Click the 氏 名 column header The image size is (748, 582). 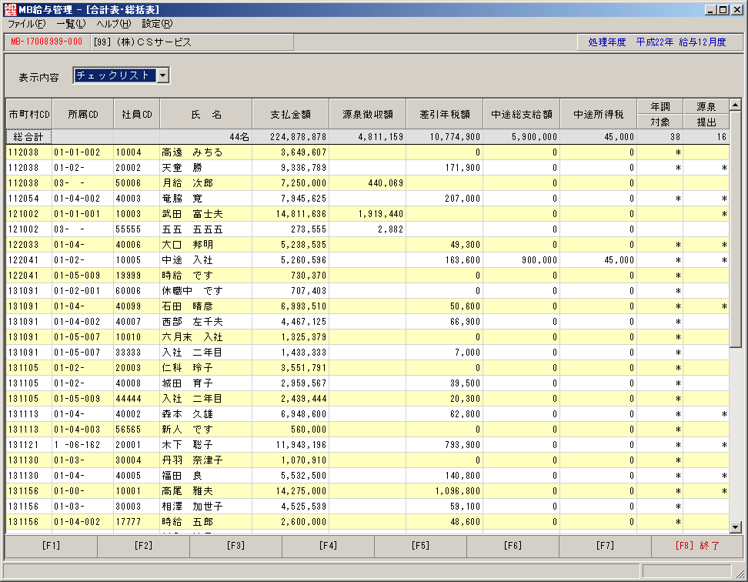pos(206,115)
